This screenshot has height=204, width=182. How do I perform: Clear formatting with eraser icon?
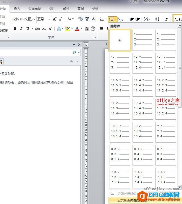pos(80,19)
